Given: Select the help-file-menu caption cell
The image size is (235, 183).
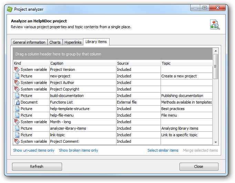Looking at the screenshot, I should point(83,115).
